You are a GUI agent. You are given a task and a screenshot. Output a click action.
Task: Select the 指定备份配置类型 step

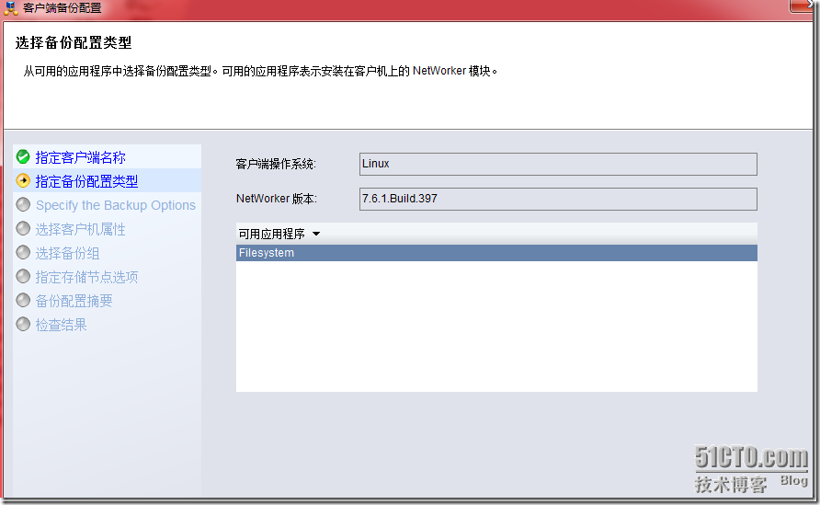coord(86,181)
